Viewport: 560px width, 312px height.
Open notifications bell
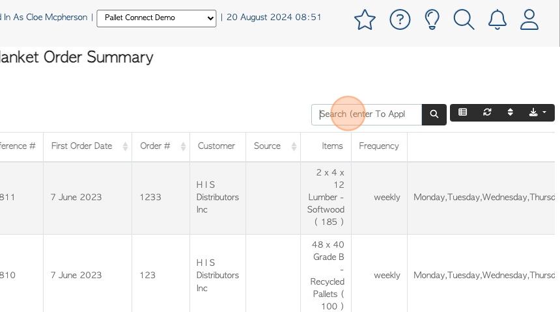click(497, 19)
